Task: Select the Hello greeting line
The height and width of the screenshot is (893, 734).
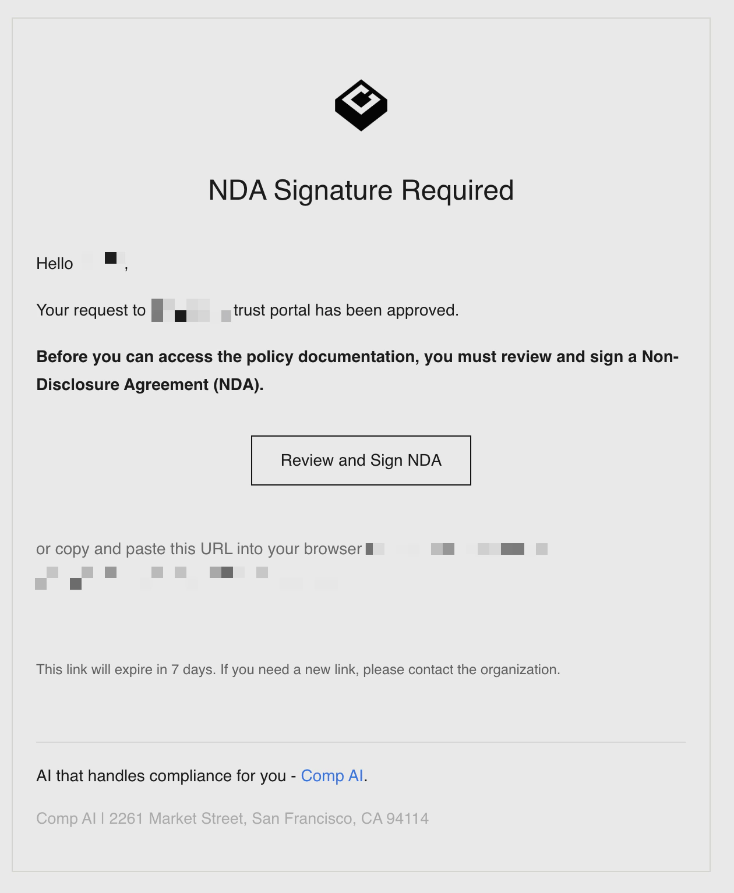Action: 82,263
